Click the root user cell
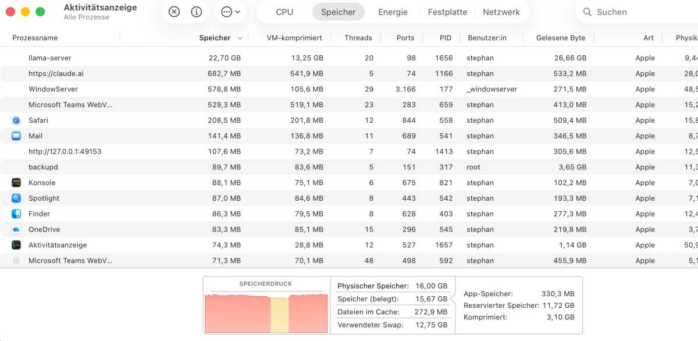Viewport: 698px width, 341px height. pos(473,167)
